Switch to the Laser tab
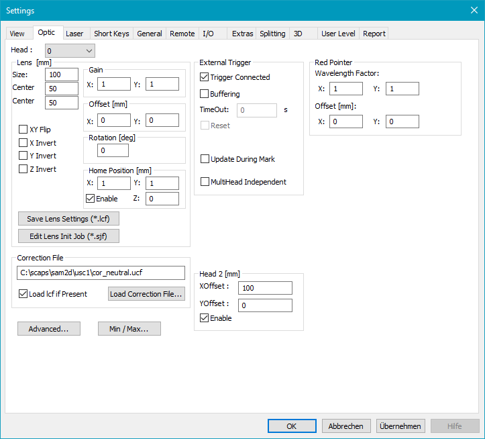The image size is (485, 439). (74, 34)
